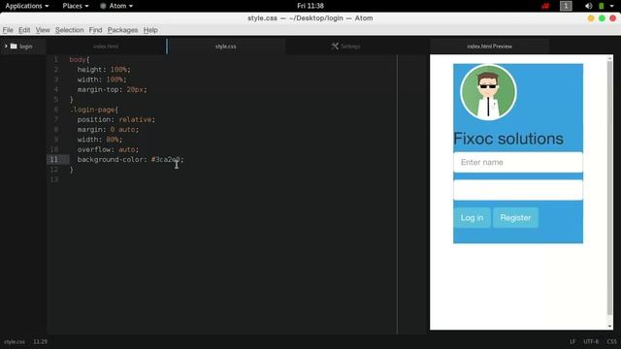The width and height of the screenshot is (621, 349).
Task: Click the battery icon in system tray
Action: [x=602, y=6]
